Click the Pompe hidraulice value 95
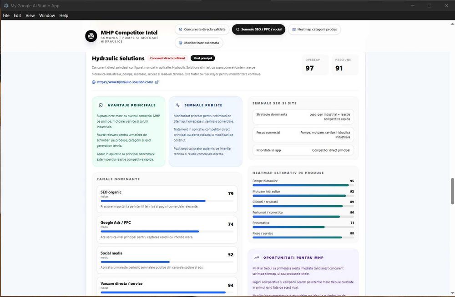 352,181
